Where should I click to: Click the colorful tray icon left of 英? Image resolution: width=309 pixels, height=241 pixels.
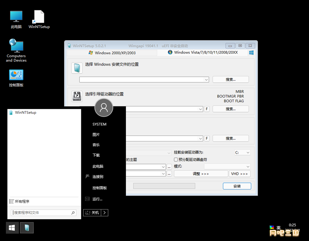[272, 227]
